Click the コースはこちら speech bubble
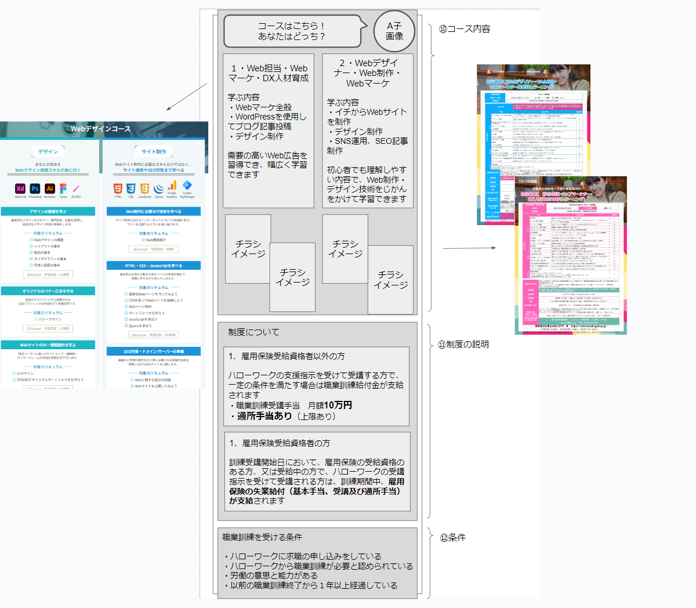 point(292,31)
